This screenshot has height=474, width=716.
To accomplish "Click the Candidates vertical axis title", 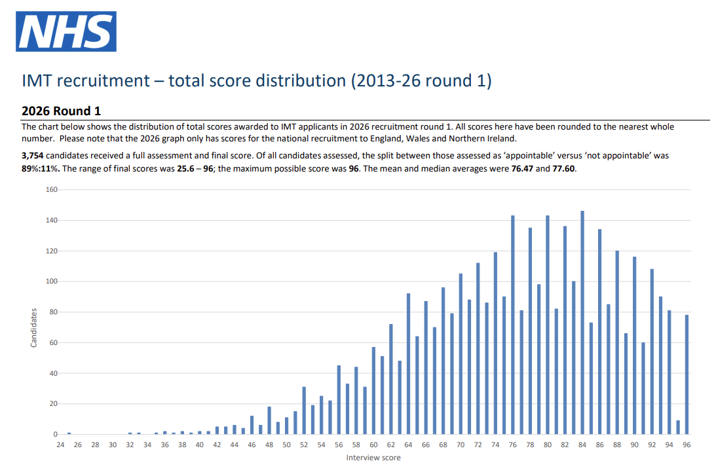I will [33, 328].
